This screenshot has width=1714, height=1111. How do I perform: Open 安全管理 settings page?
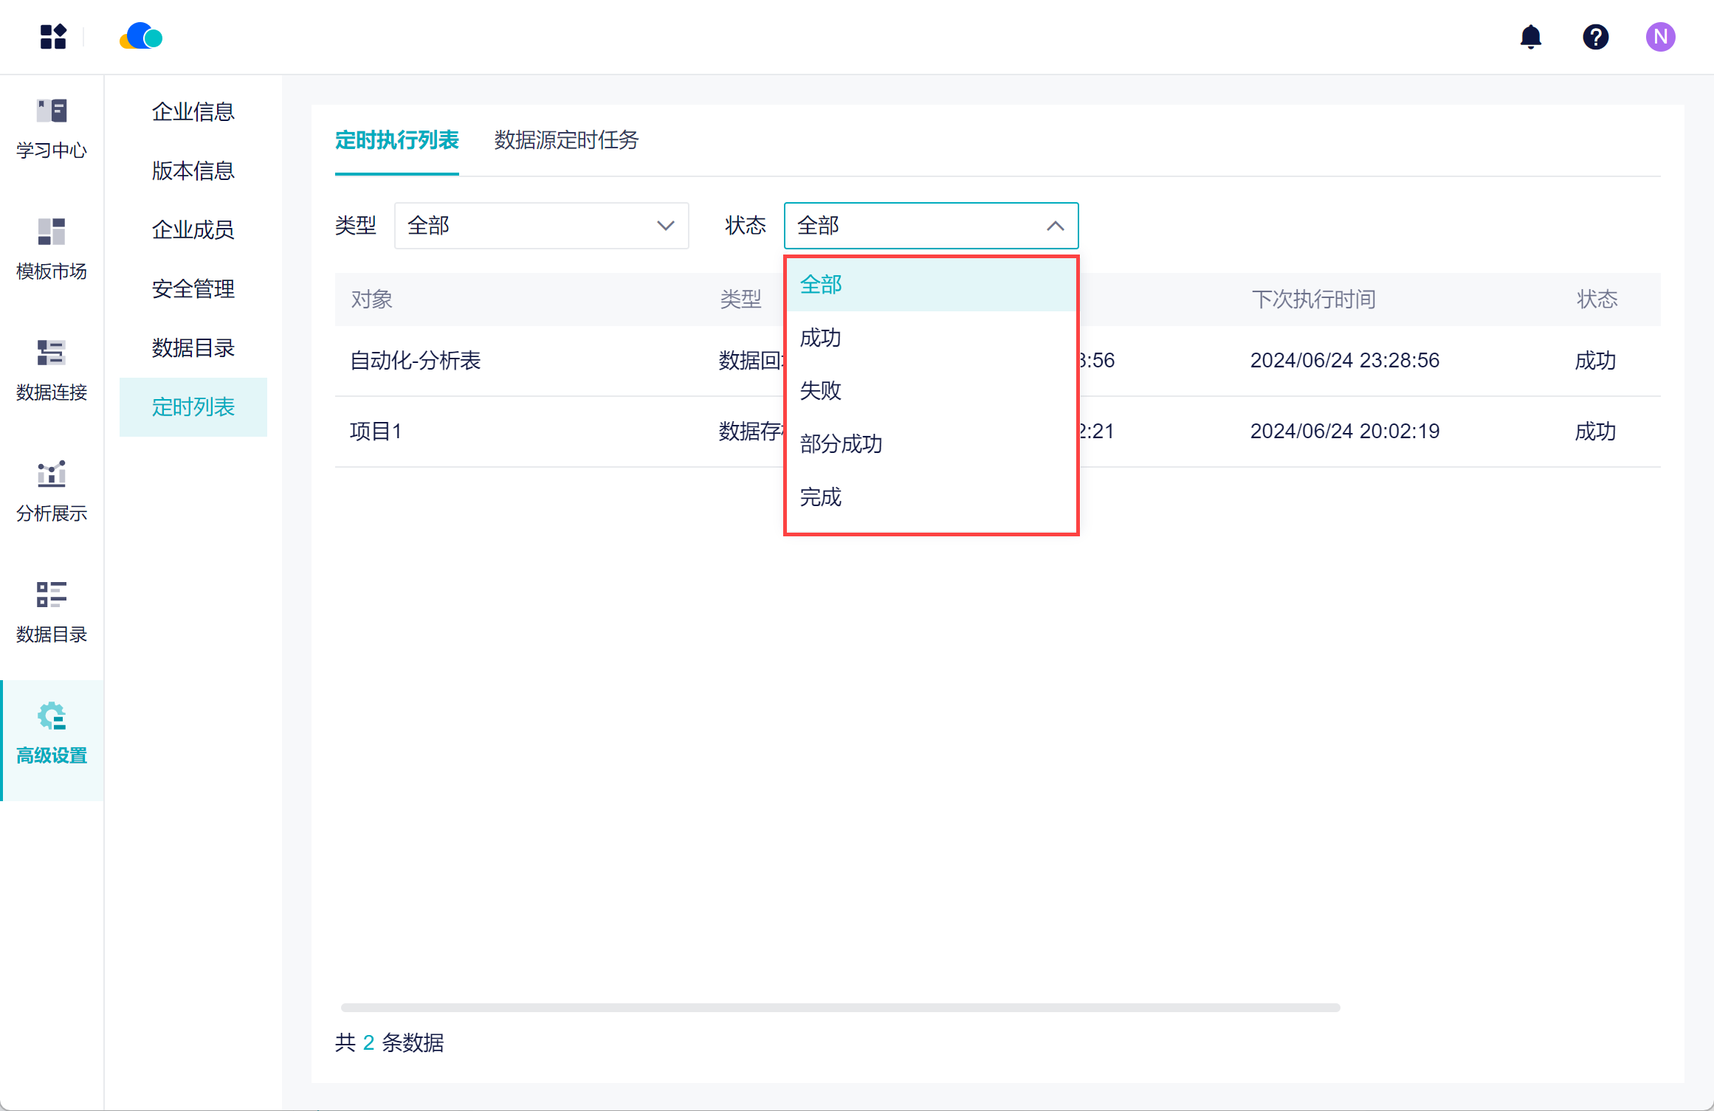pos(193,289)
